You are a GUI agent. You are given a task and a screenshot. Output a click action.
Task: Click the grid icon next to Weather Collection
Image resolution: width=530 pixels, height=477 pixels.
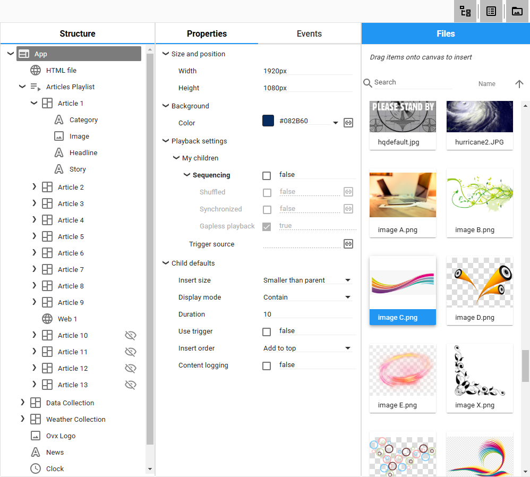[x=36, y=419]
